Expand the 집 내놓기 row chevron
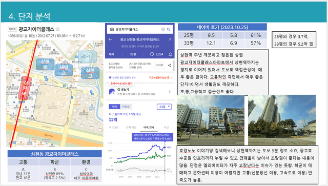Screen dimensions: 328x186 click(170, 92)
